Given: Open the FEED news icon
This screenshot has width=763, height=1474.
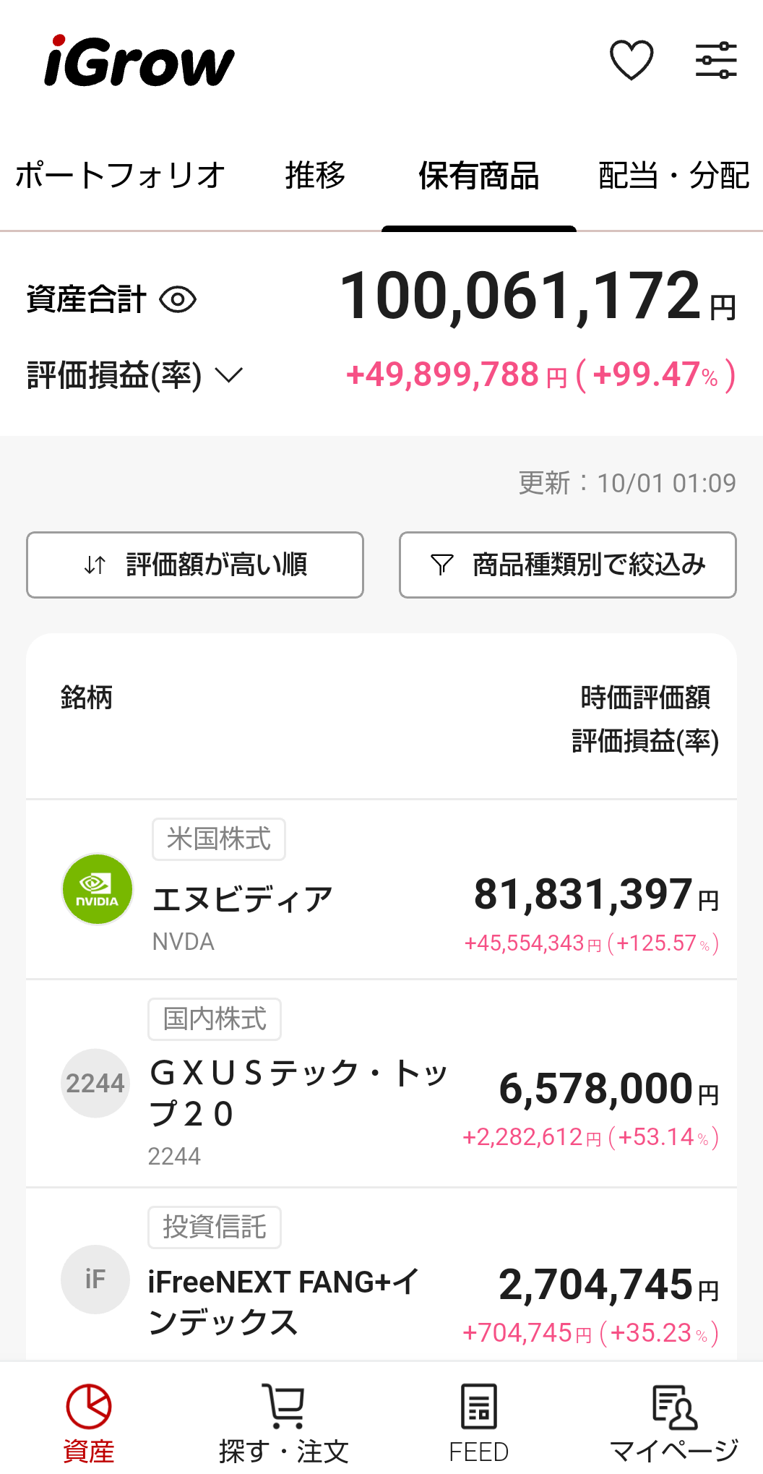Looking at the screenshot, I should tap(478, 1406).
